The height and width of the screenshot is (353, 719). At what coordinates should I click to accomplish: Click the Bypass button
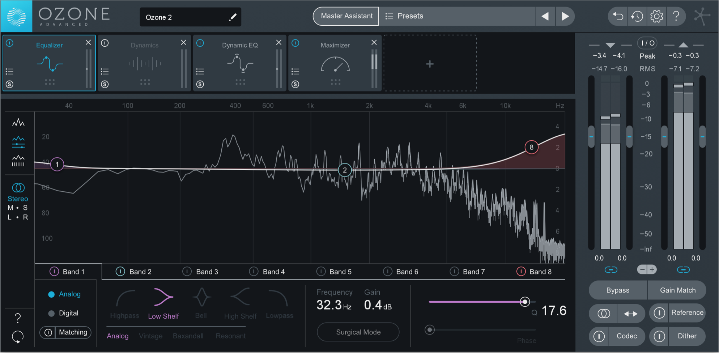[618, 290]
